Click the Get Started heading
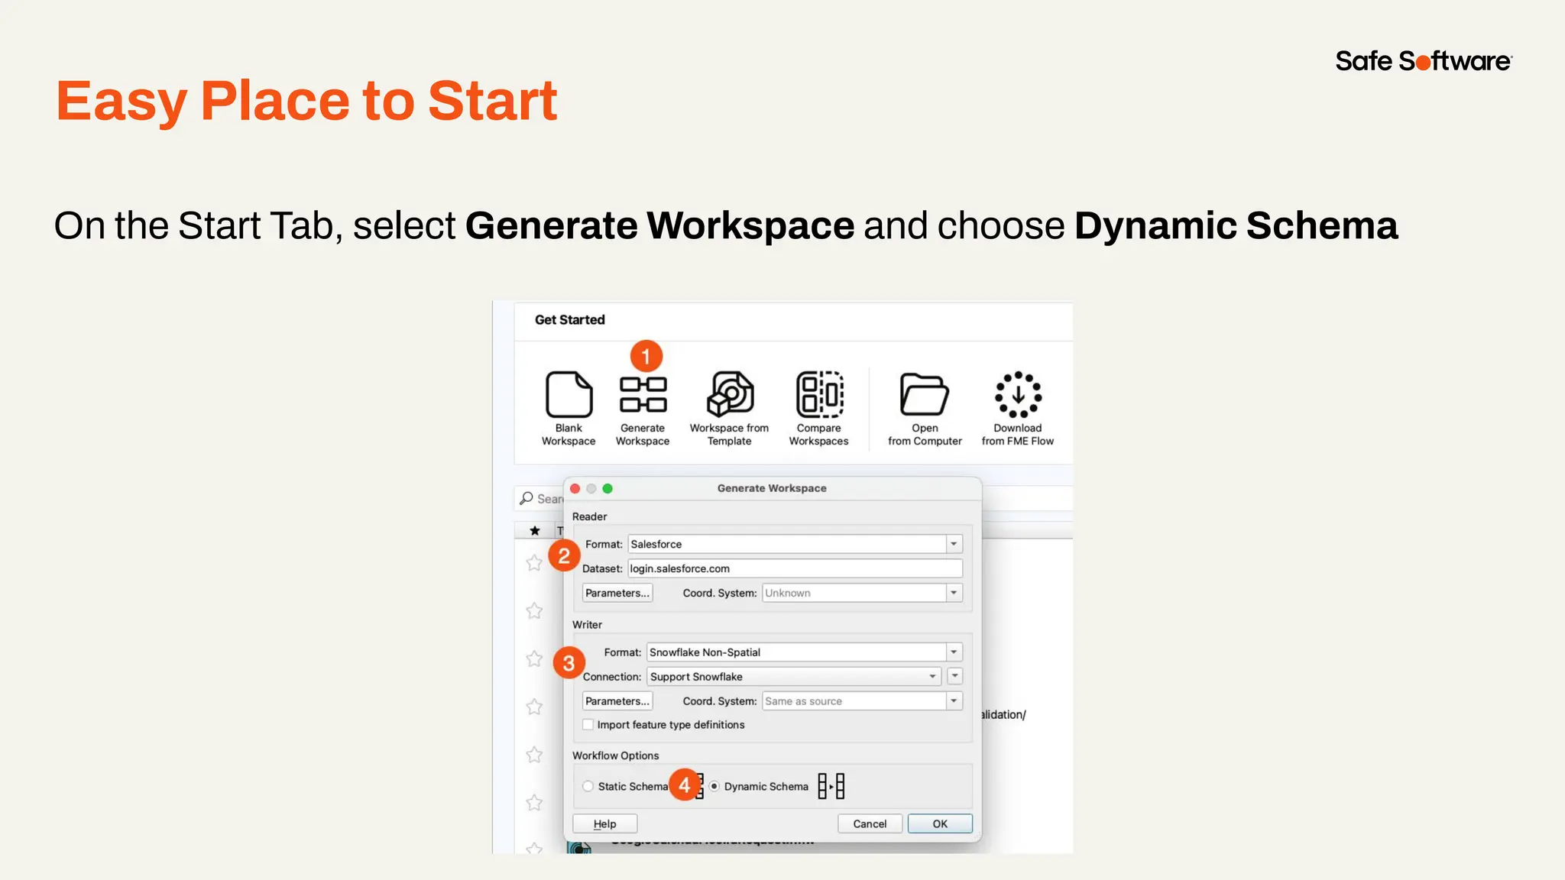The image size is (1565, 880). 569,320
